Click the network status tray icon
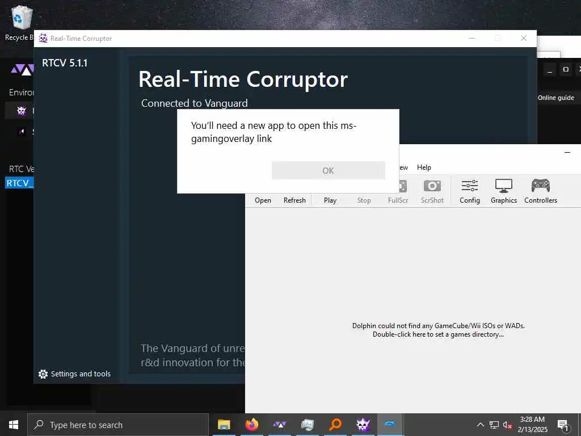 pyautogui.click(x=494, y=425)
